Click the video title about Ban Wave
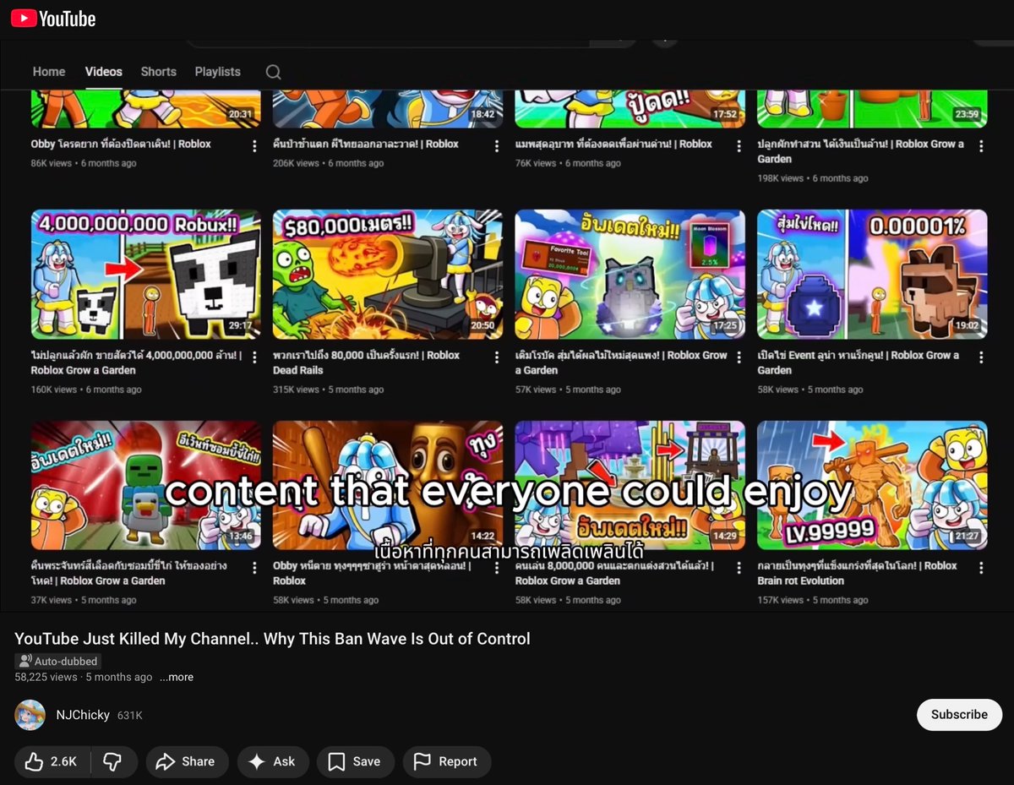This screenshot has width=1014, height=785. click(272, 639)
